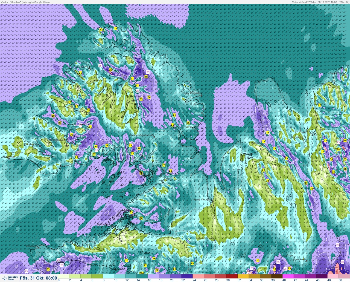
Task: Pick the 32–34 m/s amber legend swatch
Action: [x=243, y=276]
